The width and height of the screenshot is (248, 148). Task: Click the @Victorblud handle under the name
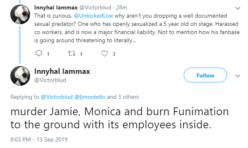pyautogui.click(x=50, y=80)
